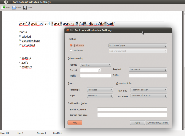Screen dimensions: 185x136
Task: Select the Foot Note radio button
Action: pos(71,46)
